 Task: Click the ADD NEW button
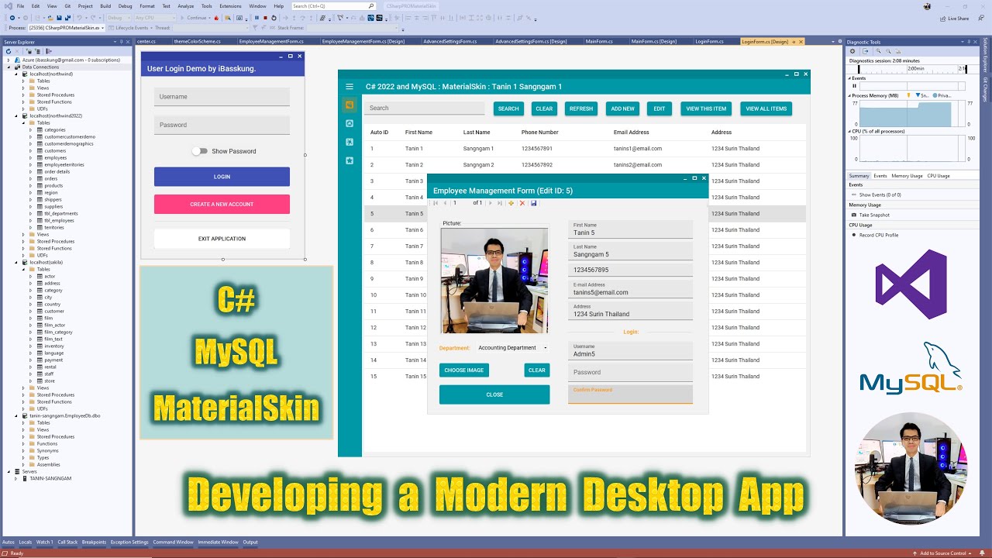pyautogui.click(x=622, y=108)
